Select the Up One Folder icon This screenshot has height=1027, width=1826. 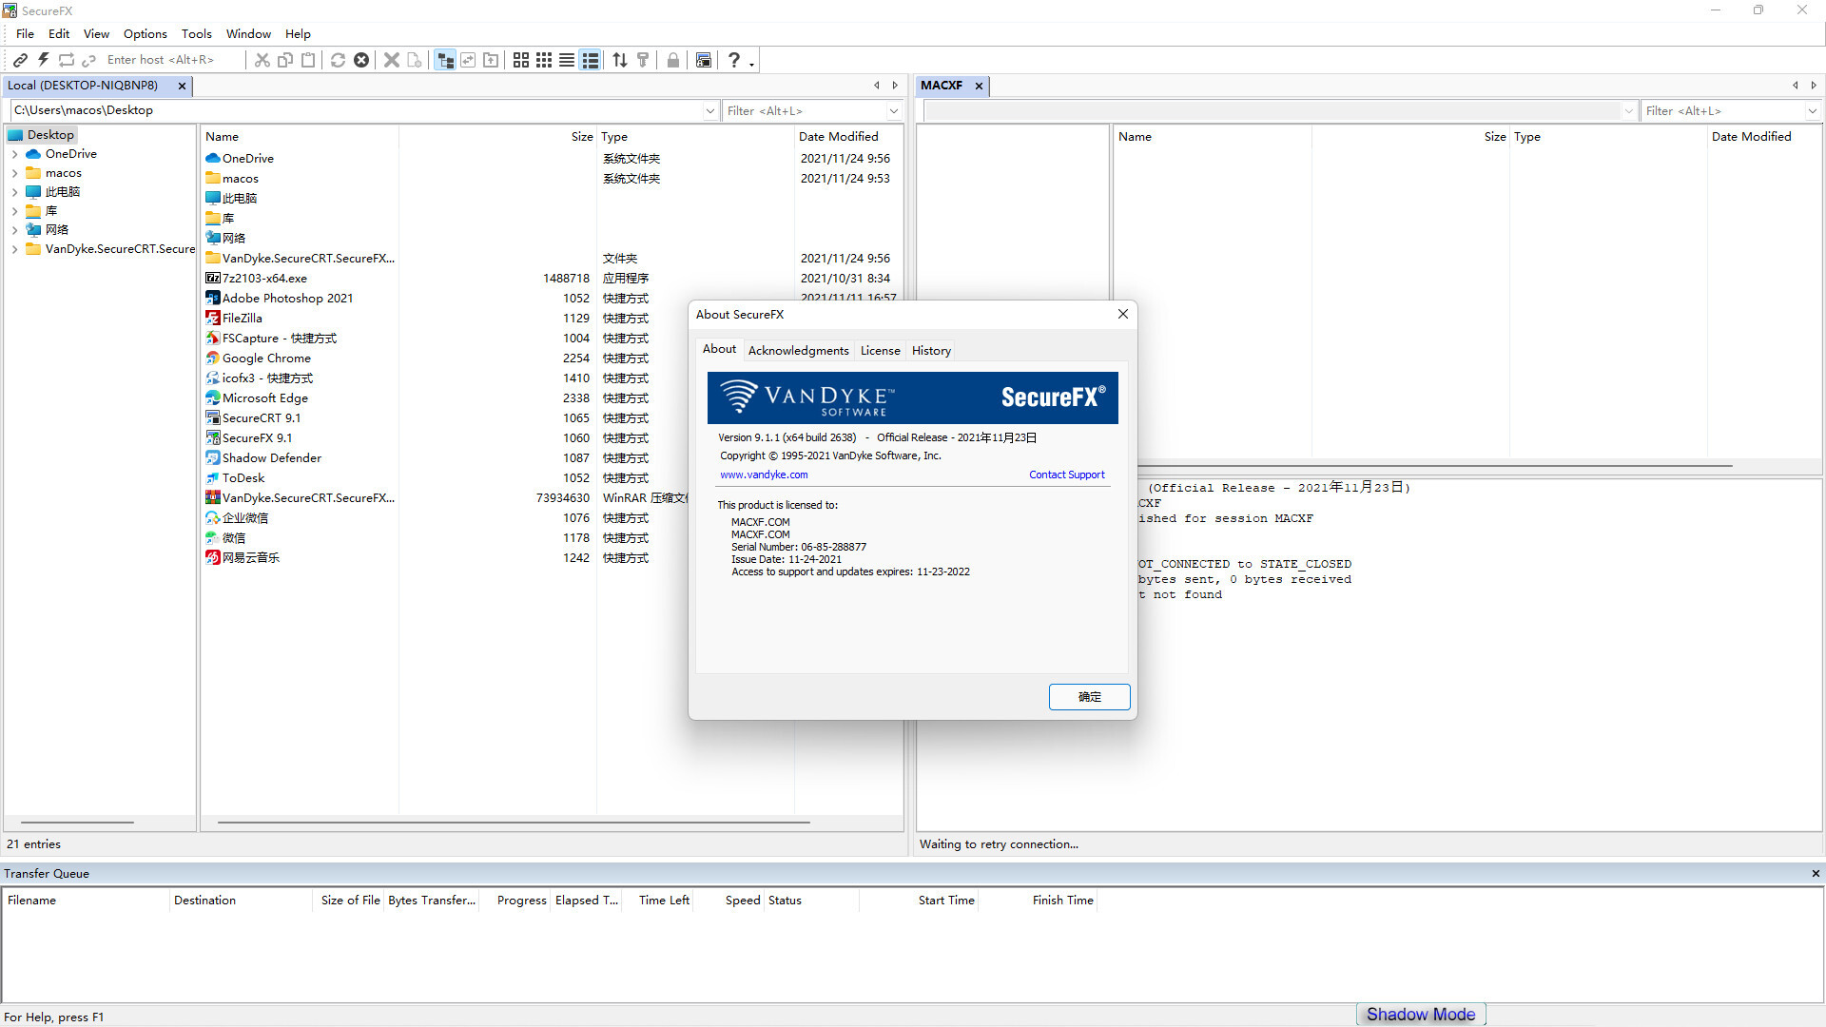[491, 60]
